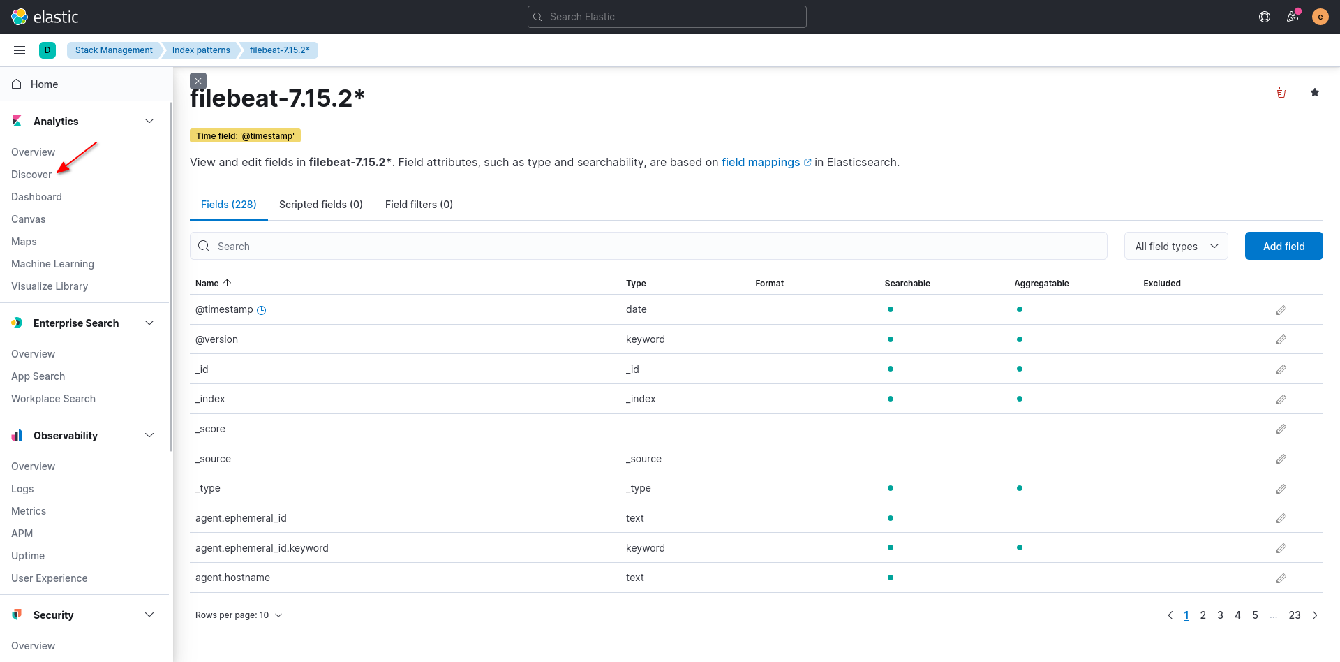Go to page 5 of fields

click(1256, 615)
